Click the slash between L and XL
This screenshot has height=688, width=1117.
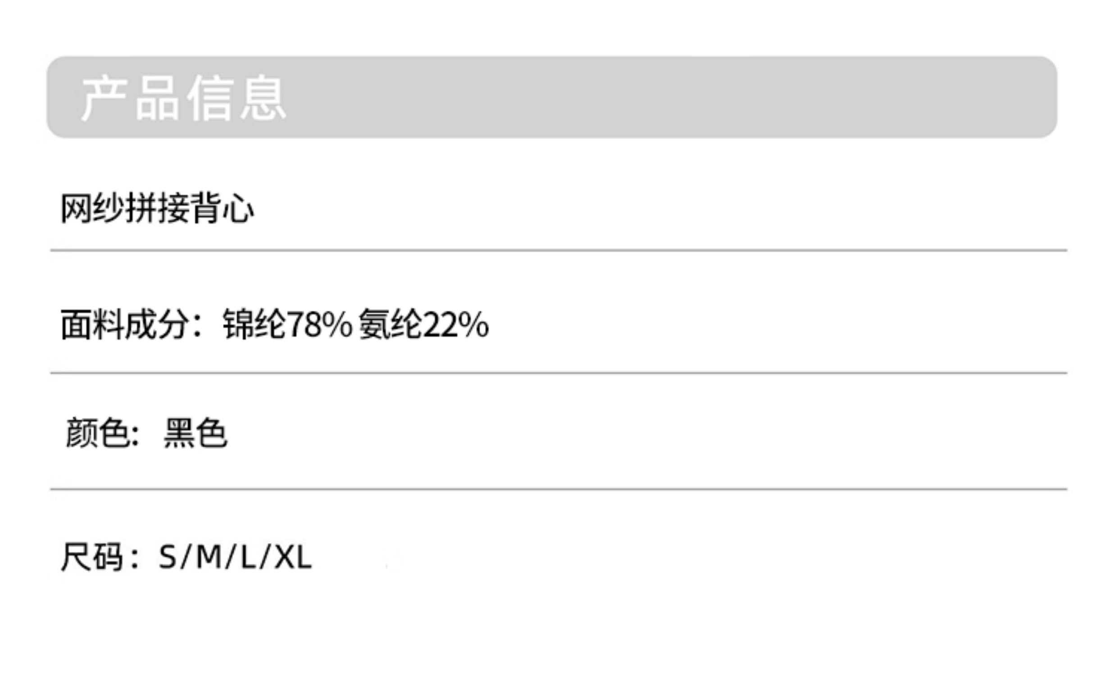tap(265, 557)
